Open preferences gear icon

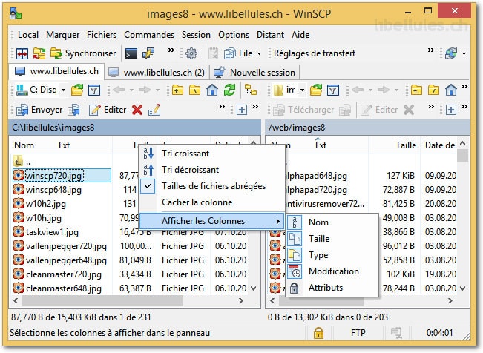pos(191,53)
